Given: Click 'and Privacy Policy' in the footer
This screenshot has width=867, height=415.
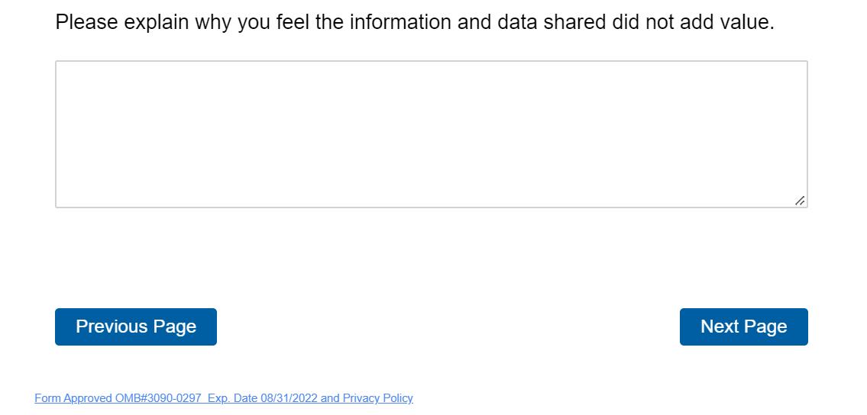Looking at the screenshot, I should (x=367, y=398).
